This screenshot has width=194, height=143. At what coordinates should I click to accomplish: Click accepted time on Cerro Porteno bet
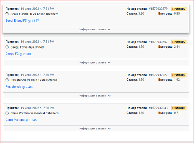[37, 108]
